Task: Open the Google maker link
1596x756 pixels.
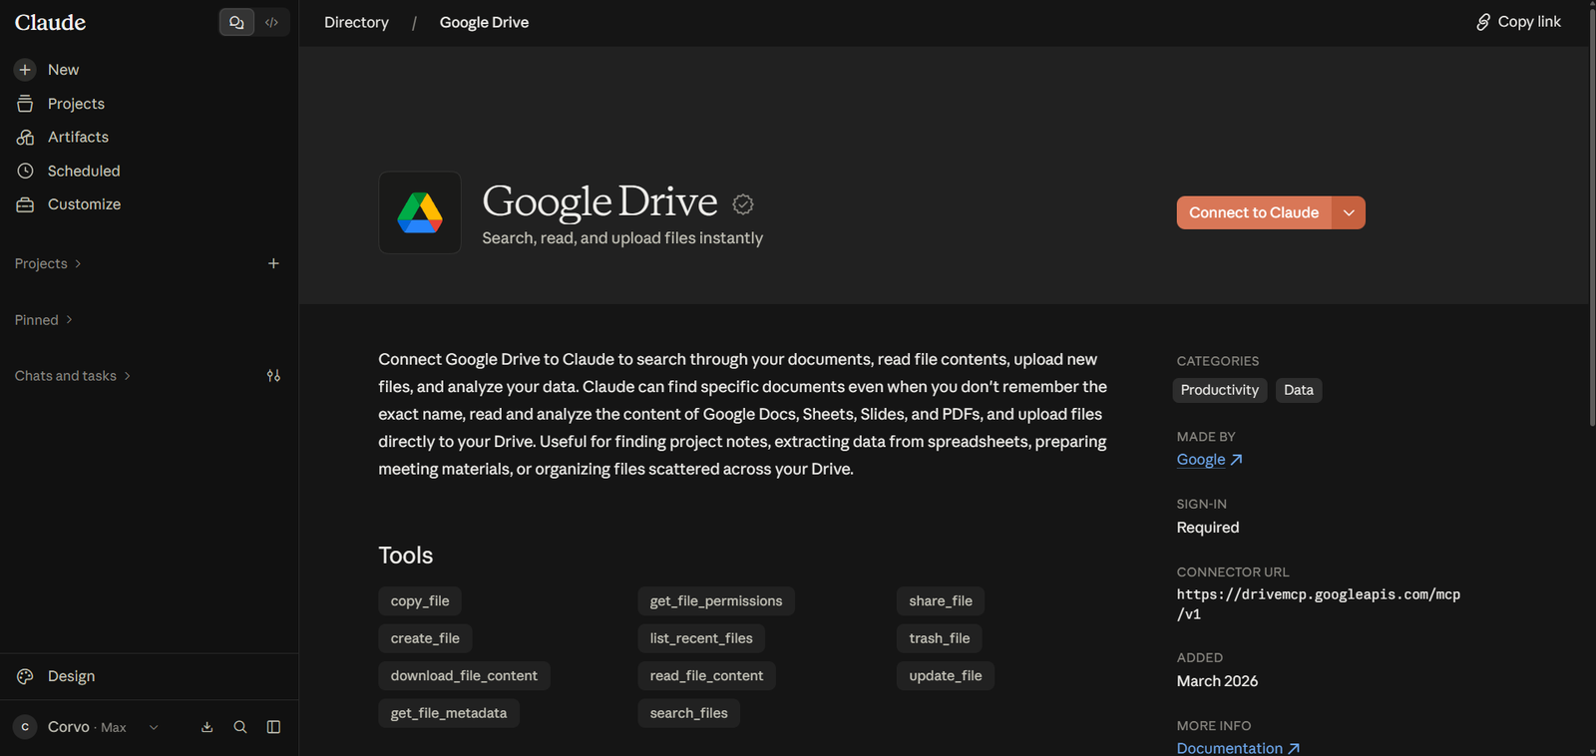Action: point(1209,460)
